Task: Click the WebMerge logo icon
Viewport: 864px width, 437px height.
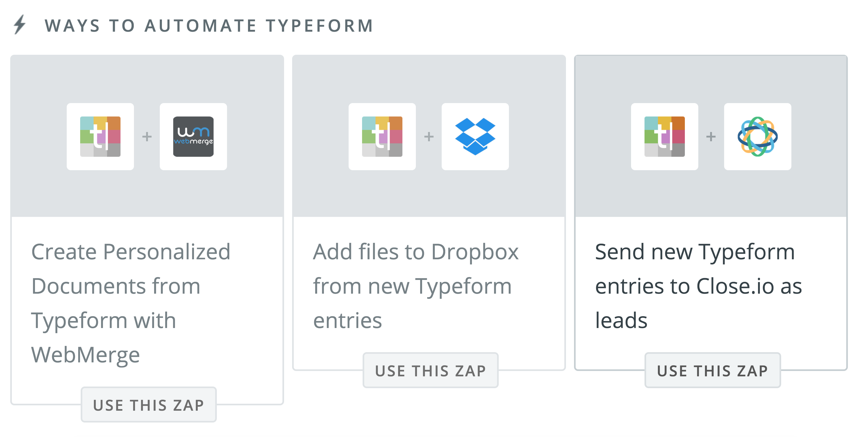Action: click(193, 137)
